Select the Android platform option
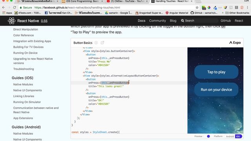Viewport: 251px width, 141px height. (230, 136)
